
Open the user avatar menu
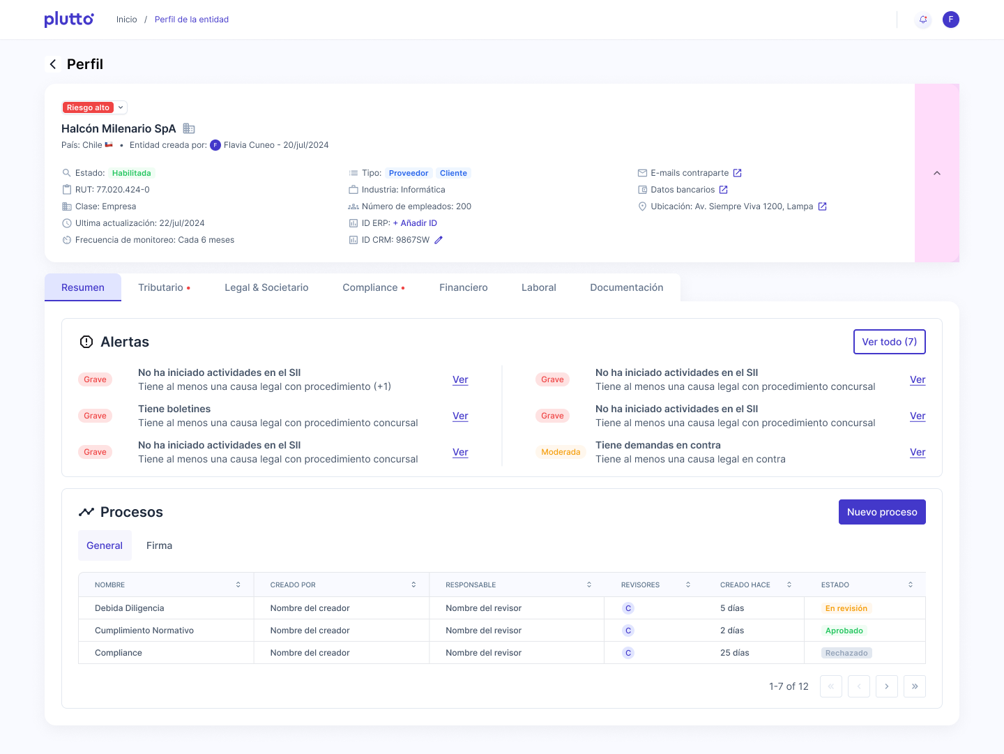click(x=950, y=20)
